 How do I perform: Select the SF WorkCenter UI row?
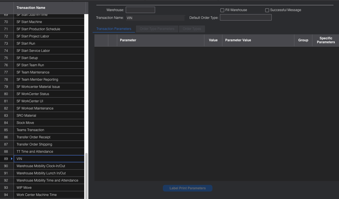tap(49, 101)
